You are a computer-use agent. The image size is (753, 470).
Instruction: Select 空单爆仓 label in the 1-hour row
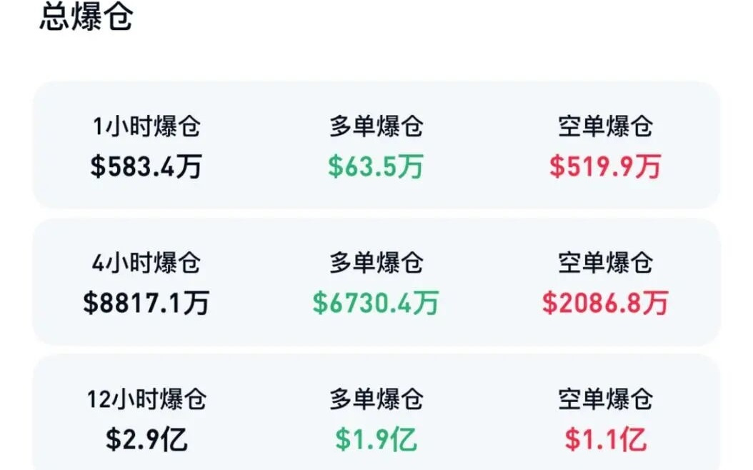[606, 124]
